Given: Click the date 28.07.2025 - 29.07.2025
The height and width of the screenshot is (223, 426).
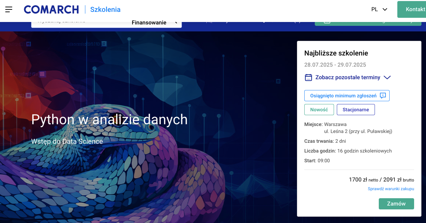Looking at the screenshot, I should click(x=335, y=65).
